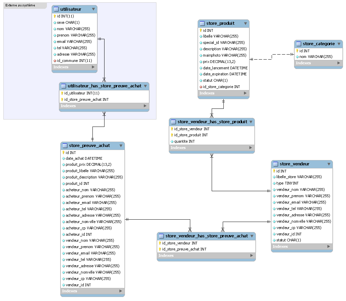This screenshot has width=346, height=301.
Task: Click the store_vendeur table icon
Action: (275, 164)
